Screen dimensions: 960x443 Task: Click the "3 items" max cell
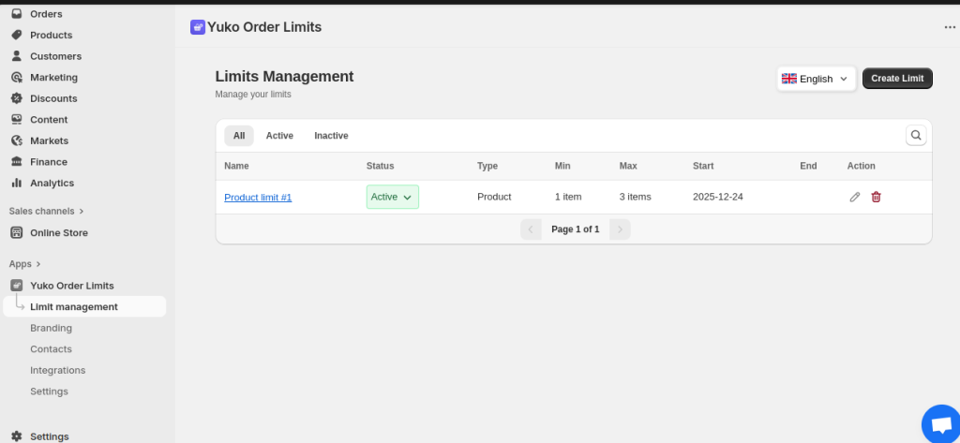(x=635, y=197)
